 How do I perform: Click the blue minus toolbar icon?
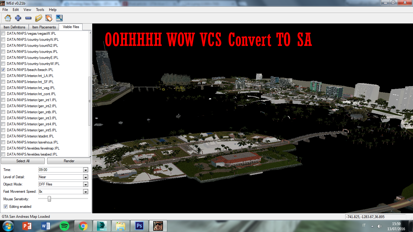[x=28, y=18]
